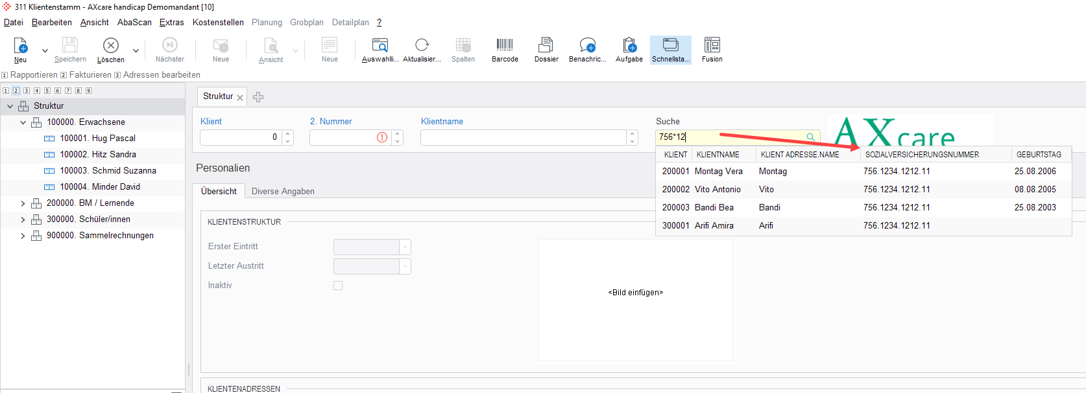This screenshot has width=1086, height=393.
Task: Open the Kostenstellen menu
Action: click(218, 22)
